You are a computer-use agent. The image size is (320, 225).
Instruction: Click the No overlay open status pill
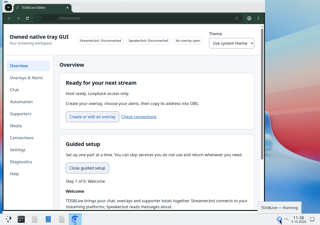(x=188, y=40)
